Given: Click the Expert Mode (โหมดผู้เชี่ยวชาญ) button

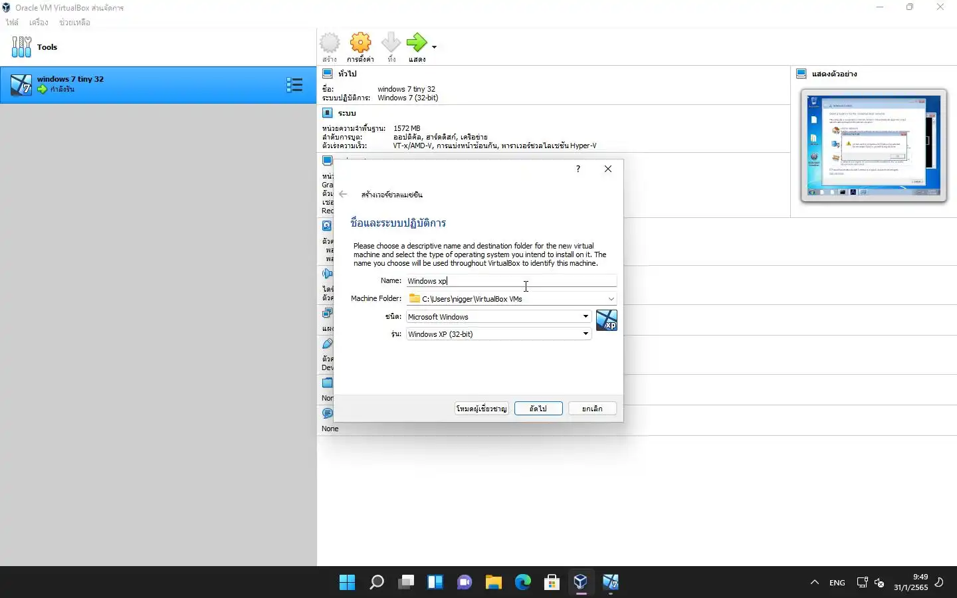Looking at the screenshot, I should [x=482, y=409].
